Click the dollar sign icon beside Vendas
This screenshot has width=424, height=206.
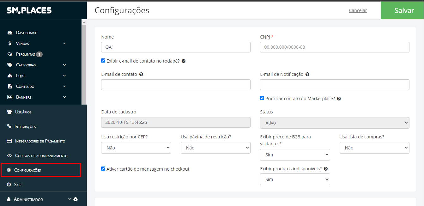tap(10, 44)
